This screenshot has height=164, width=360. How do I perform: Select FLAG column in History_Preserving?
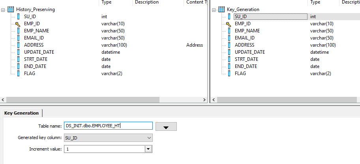tap(30, 74)
